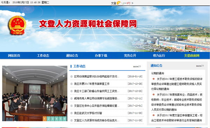Select slideshow page number 6
The height and width of the screenshot is (128, 210).
pos(65,119)
